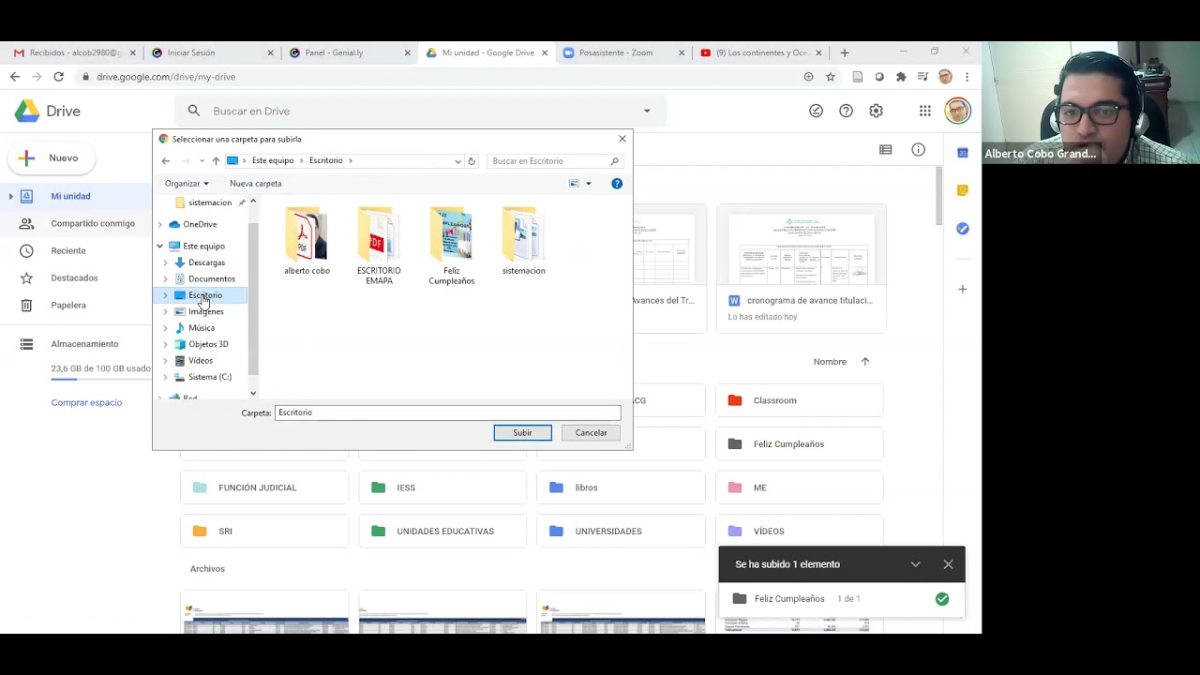Screen dimensions: 1200x675
Task: Open the view options dropdown arrow
Action: click(x=589, y=184)
